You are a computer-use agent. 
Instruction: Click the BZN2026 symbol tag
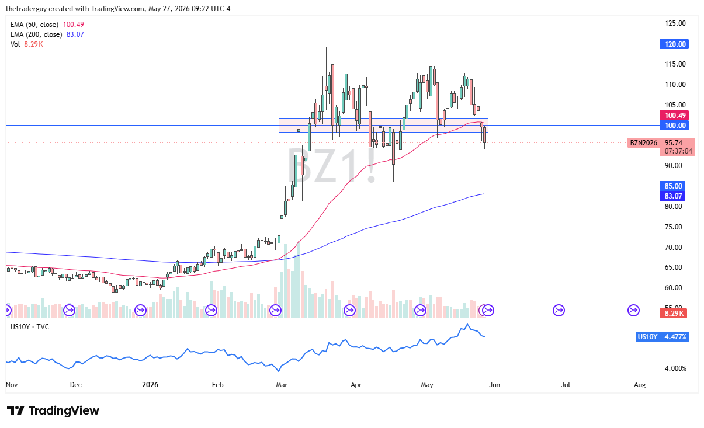tap(644, 142)
